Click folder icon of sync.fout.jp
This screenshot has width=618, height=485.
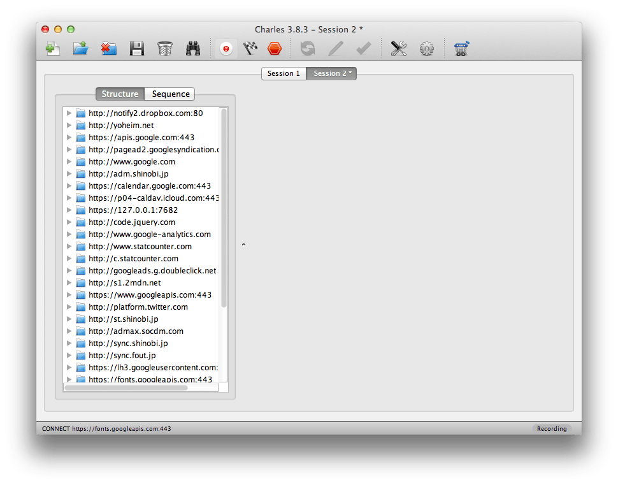coord(81,355)
